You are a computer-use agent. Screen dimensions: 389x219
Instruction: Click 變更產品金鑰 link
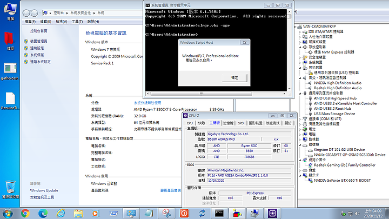click(x=170, y=190)
